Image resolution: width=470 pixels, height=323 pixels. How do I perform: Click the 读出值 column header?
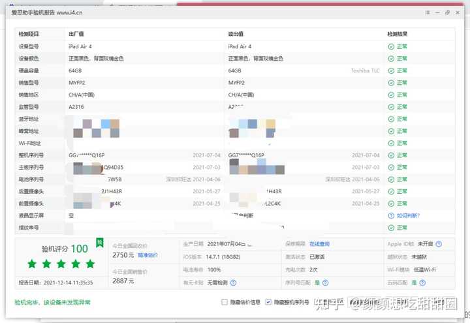[x=236, y=34]
